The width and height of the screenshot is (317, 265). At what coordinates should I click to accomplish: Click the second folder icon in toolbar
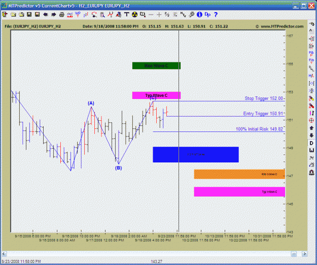click(21, 15)
